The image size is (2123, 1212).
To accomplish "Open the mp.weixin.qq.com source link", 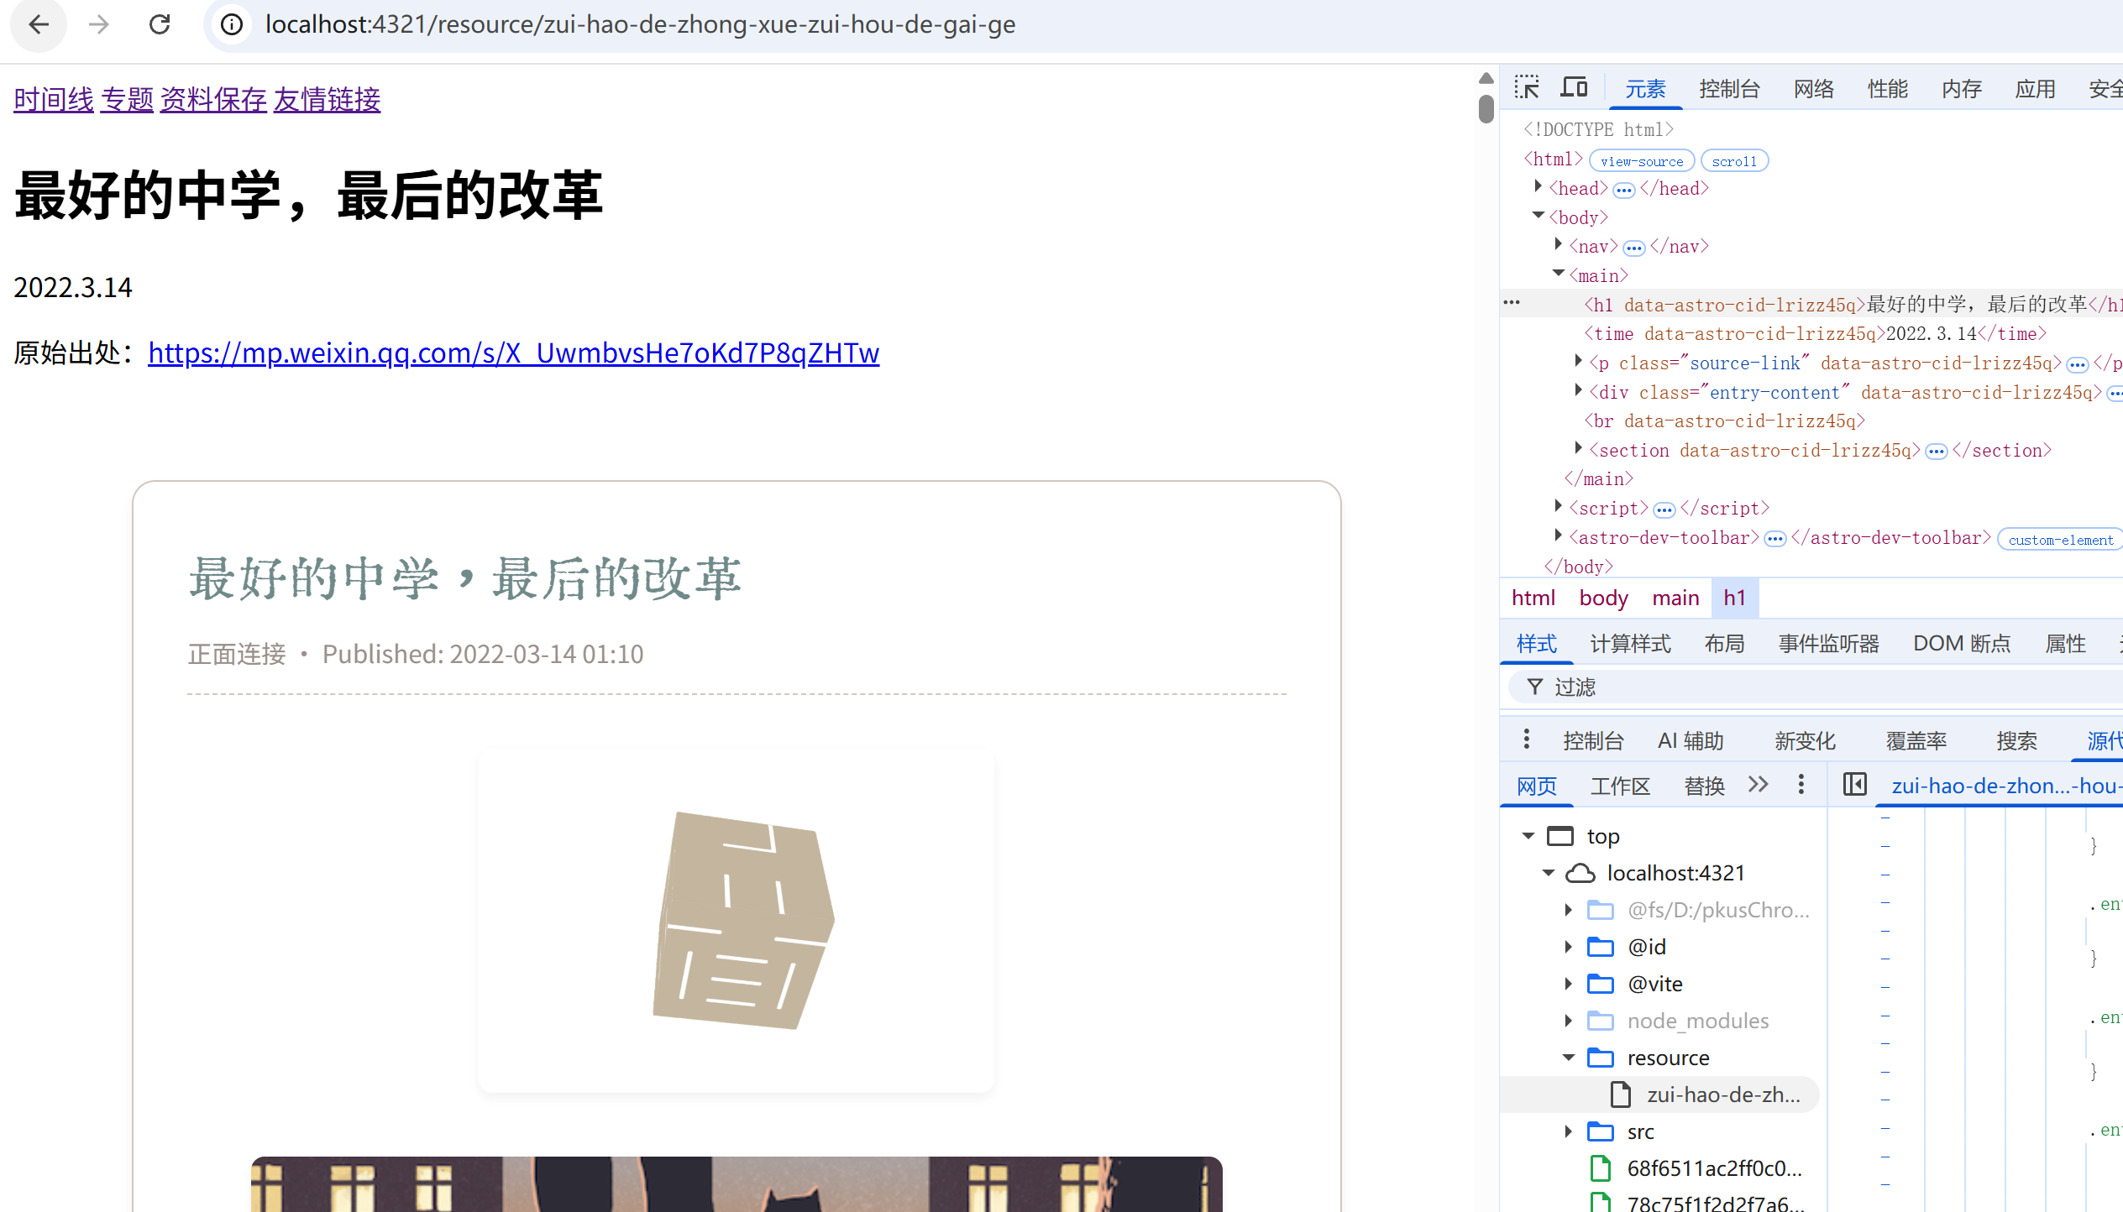I will [514, 353].
